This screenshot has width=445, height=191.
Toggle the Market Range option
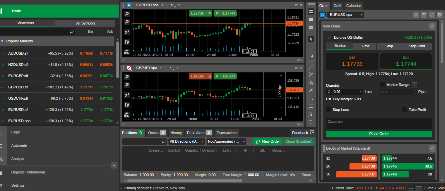[382, 84]
